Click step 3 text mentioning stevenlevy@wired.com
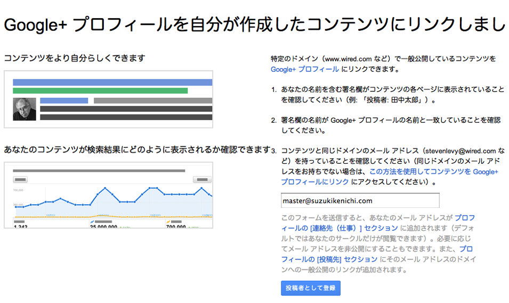 point(393,166)
